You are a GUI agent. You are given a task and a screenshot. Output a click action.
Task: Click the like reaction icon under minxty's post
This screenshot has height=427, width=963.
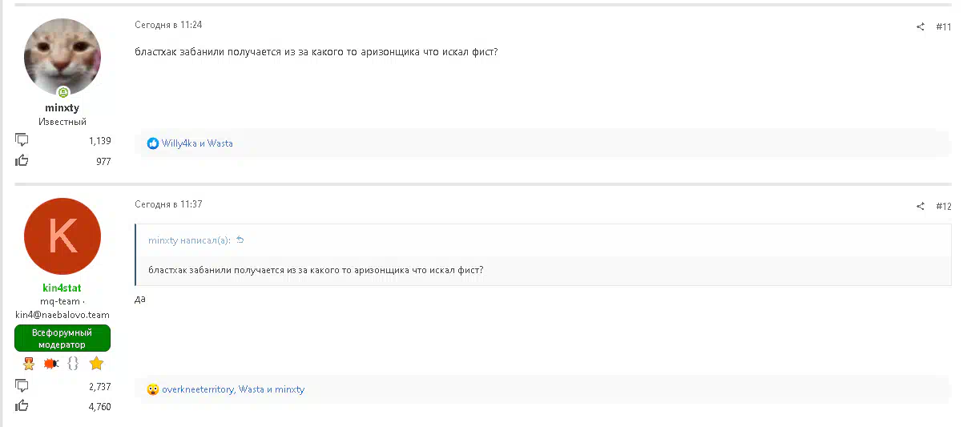point(153,143)
